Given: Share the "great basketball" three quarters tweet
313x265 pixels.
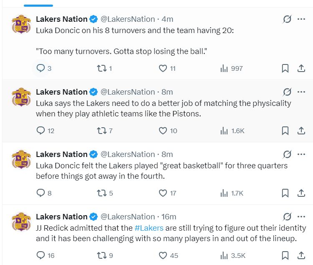Looking at the screenshot, I should (301, 193).
